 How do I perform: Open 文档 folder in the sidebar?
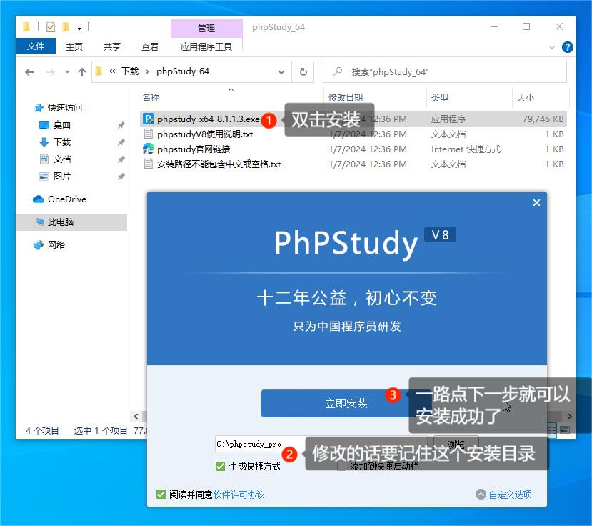pos(61,159)
